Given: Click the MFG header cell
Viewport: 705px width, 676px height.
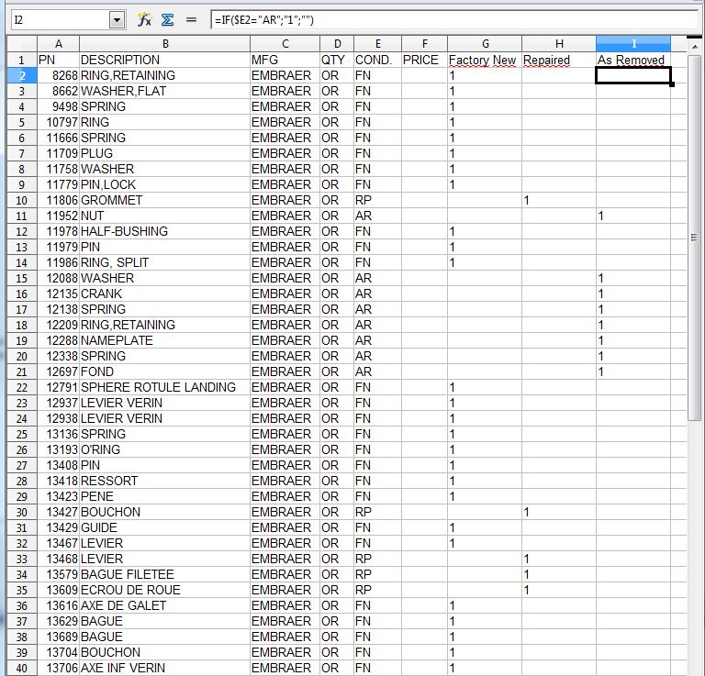Looking at the screenshot, I should point(285,60).
